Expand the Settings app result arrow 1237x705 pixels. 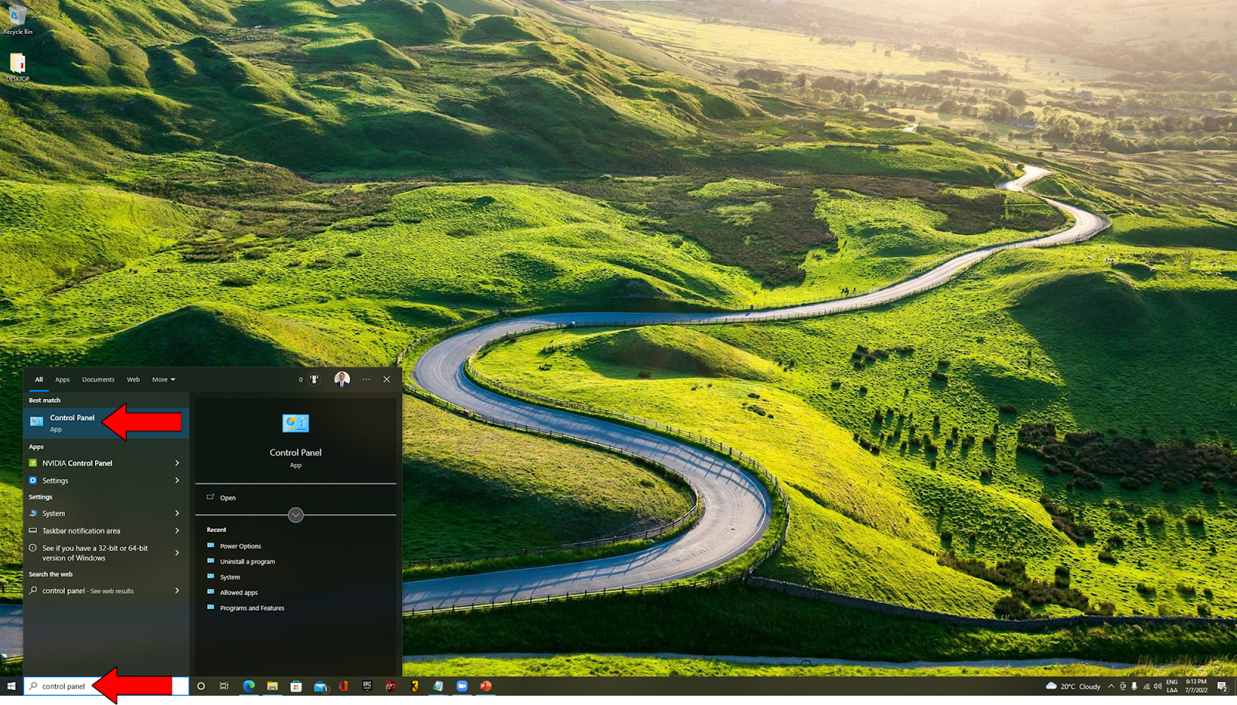point(177,481)
